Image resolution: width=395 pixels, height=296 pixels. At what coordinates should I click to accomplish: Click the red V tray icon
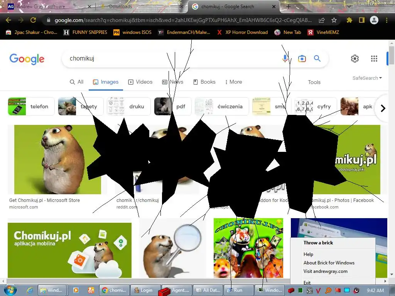click(318, 291)
